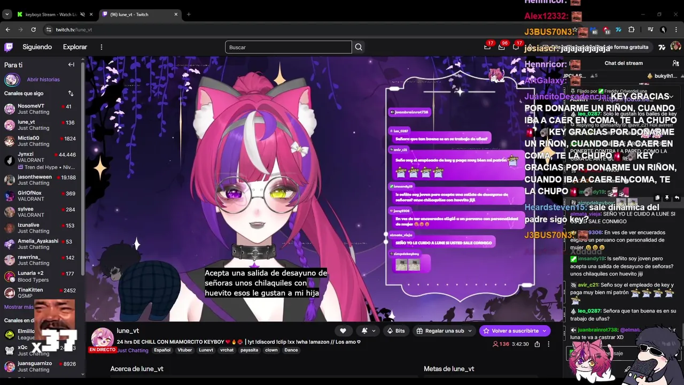Screen dimensions: 684x385
Task: Open stream more options three dots
Action: (x=548, y=344)
